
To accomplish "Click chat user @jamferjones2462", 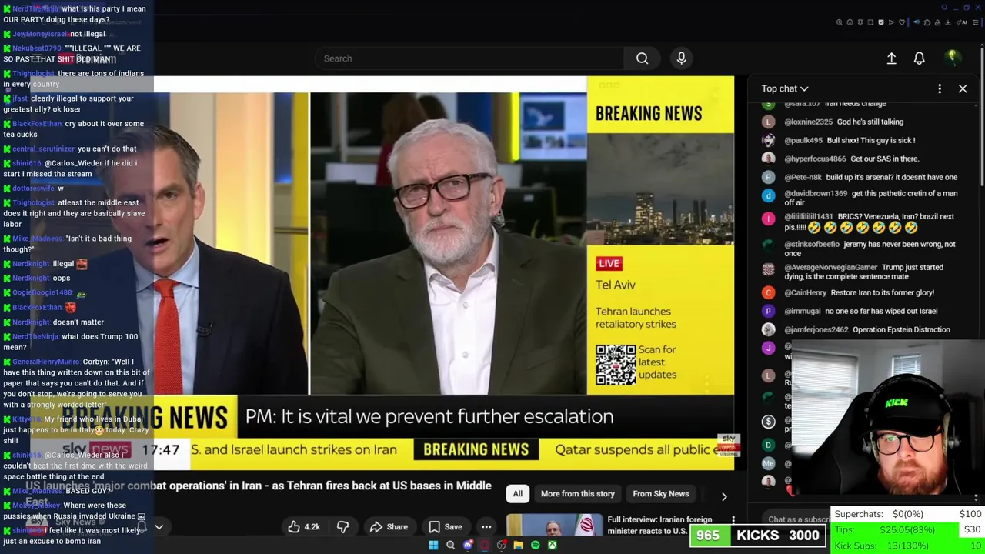I will 816,330.
